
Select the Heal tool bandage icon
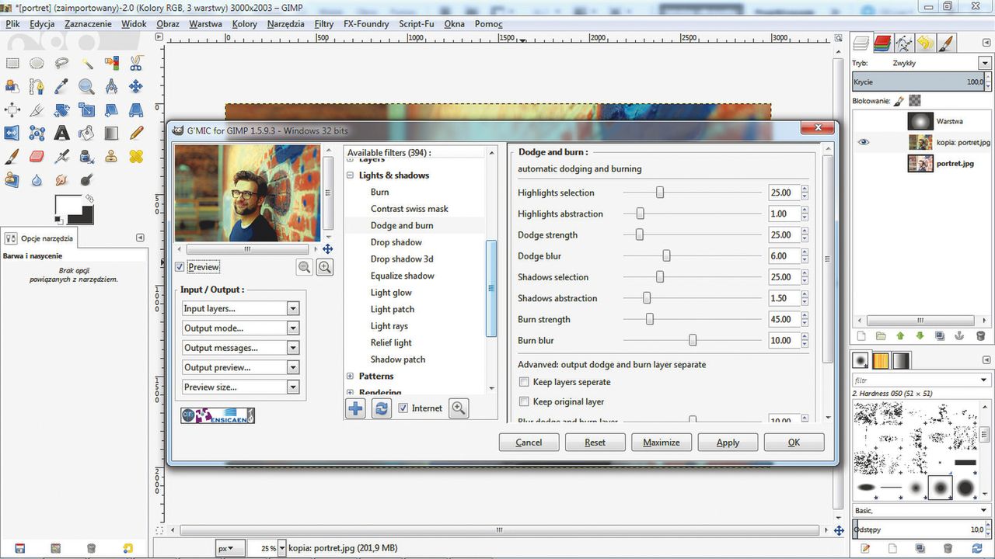point(136,157)
